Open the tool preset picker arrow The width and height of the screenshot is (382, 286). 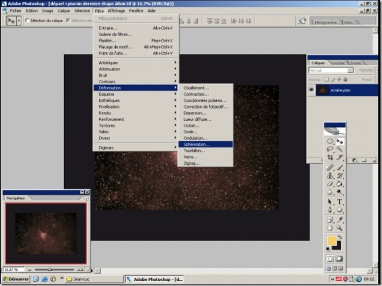pyautogui.click(x=19, y=21)
